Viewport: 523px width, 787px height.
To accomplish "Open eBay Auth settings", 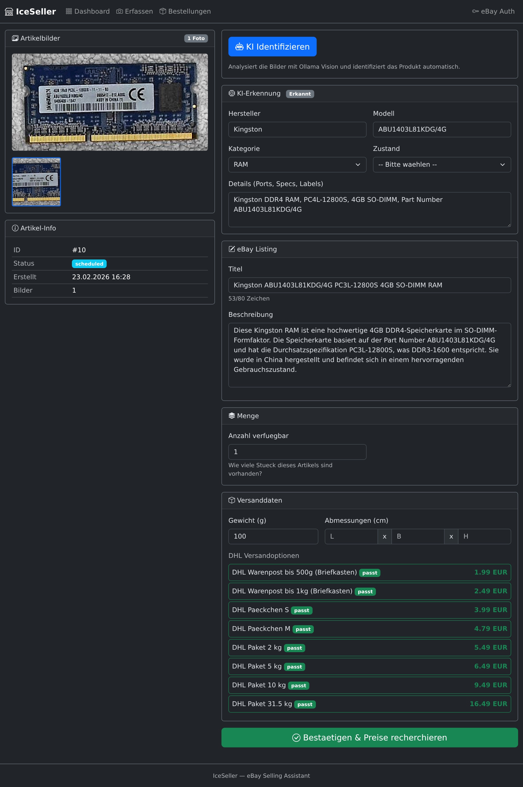I will pyautogui.click(x=493, y=11).
